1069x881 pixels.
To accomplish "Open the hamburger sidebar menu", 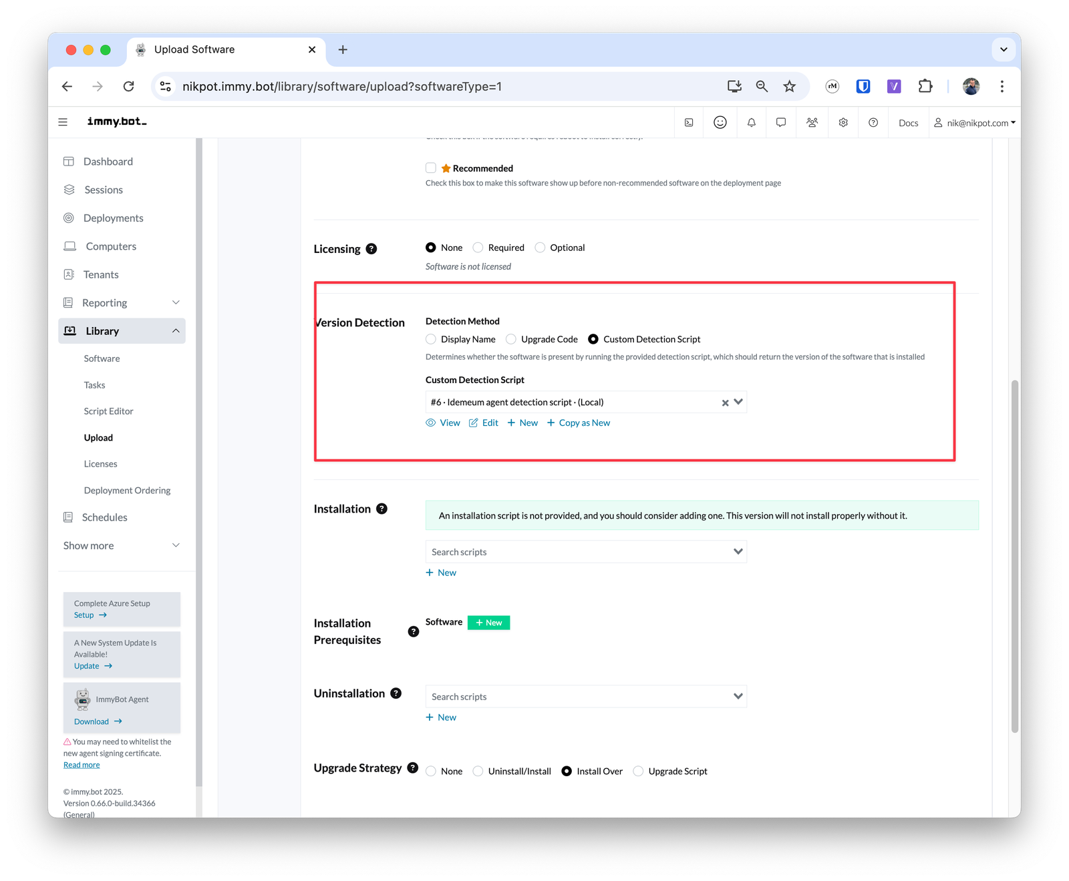I will point(63,122).
